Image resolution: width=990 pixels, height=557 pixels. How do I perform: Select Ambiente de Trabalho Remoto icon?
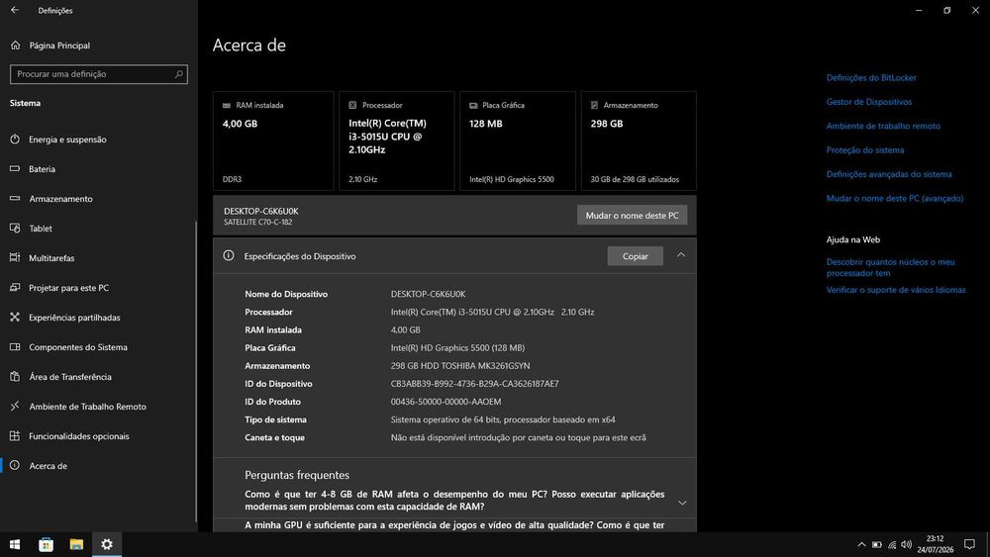coord(15,407)
